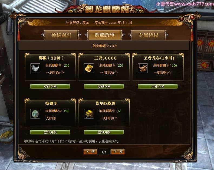Exchange 王者龙心 via 立即兑换 button
214x170 pixels.
point(158,86)
